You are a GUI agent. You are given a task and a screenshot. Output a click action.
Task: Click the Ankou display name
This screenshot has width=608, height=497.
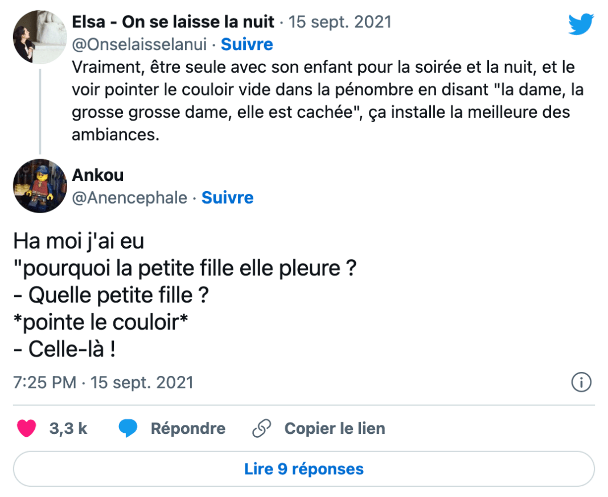coord(97,175)
